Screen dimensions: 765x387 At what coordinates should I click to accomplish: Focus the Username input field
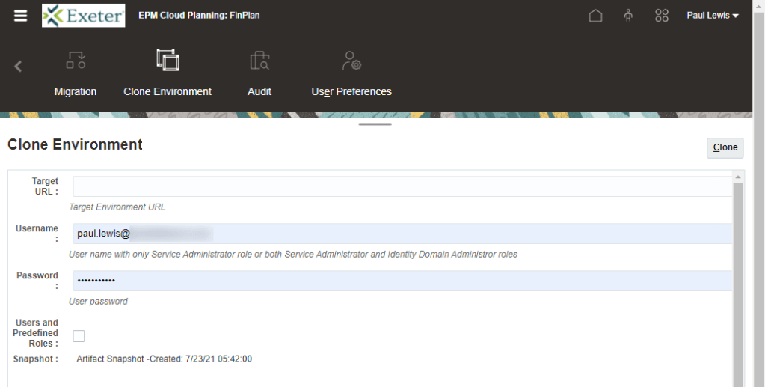[x=402, y=234]
